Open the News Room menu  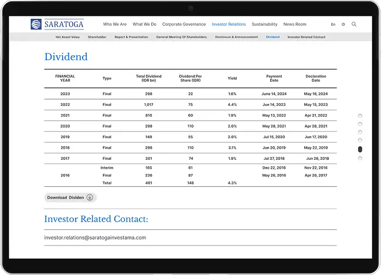click(x=295, y=25)
